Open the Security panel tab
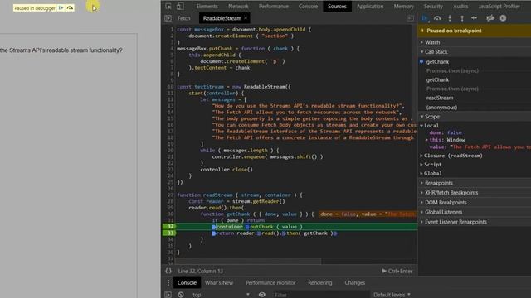Image resolution: width=531 pixels, height=298 pixels. coord(433,7)
